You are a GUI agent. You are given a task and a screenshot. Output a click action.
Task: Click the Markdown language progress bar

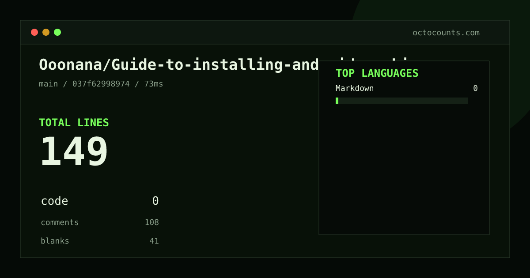402,101
